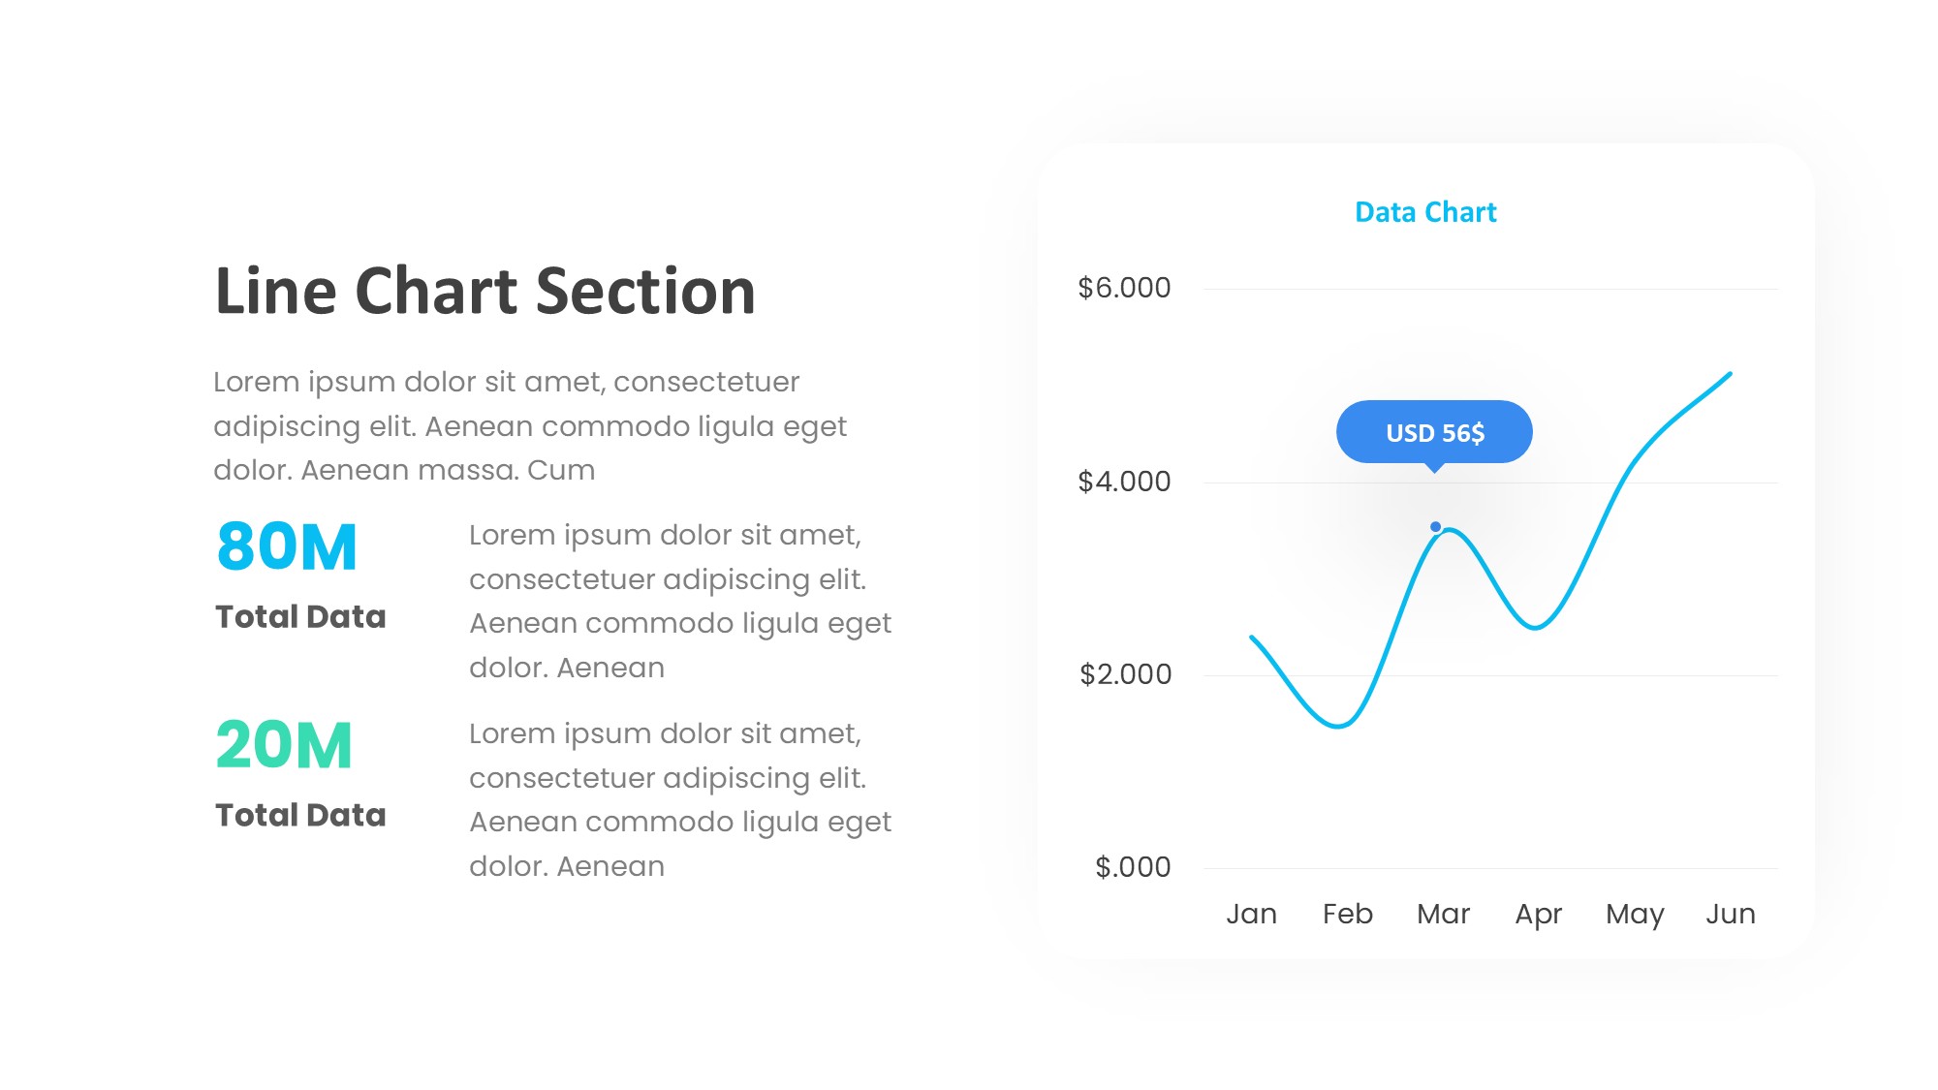
Task: Select the "Jan" axis label
Action: [x=1251, y=914]
